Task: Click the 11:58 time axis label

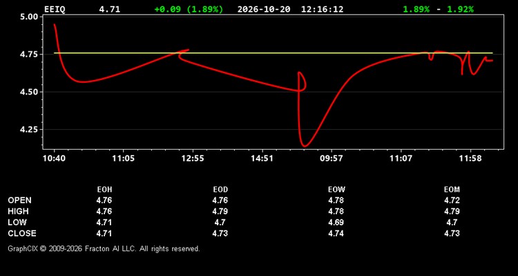Action: coord(470,158)
